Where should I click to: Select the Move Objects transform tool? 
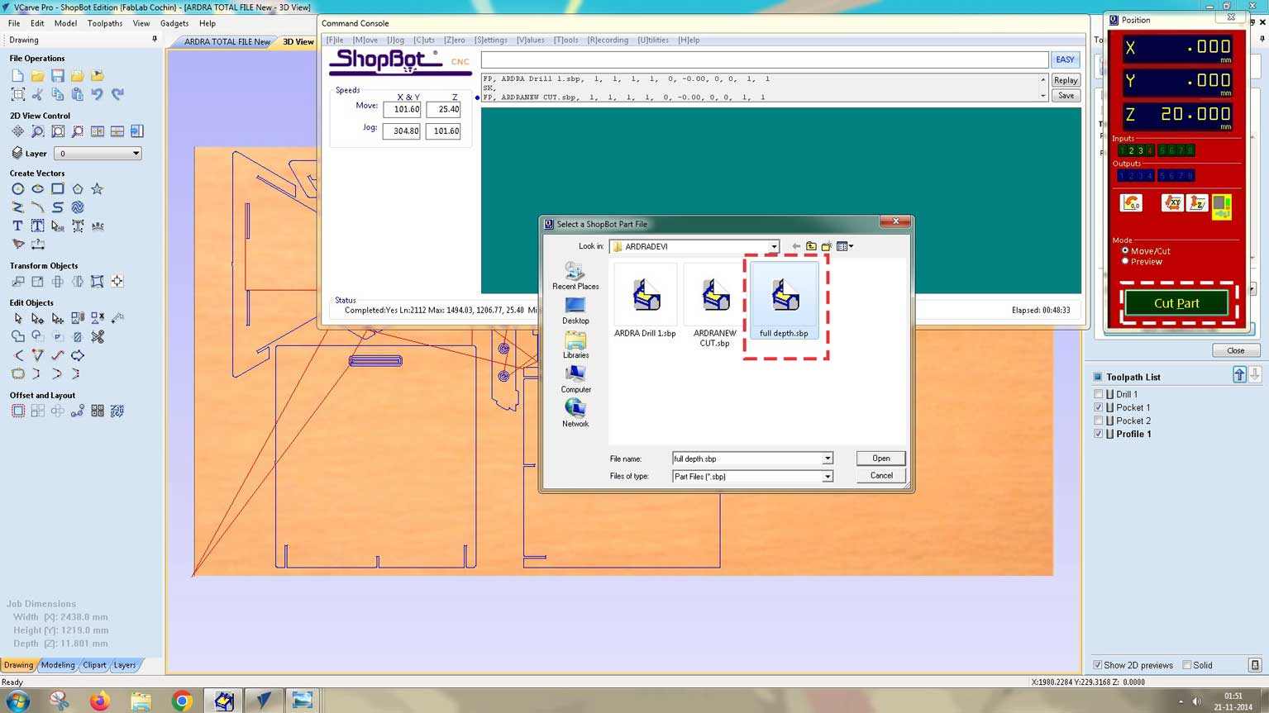(17, 282)
